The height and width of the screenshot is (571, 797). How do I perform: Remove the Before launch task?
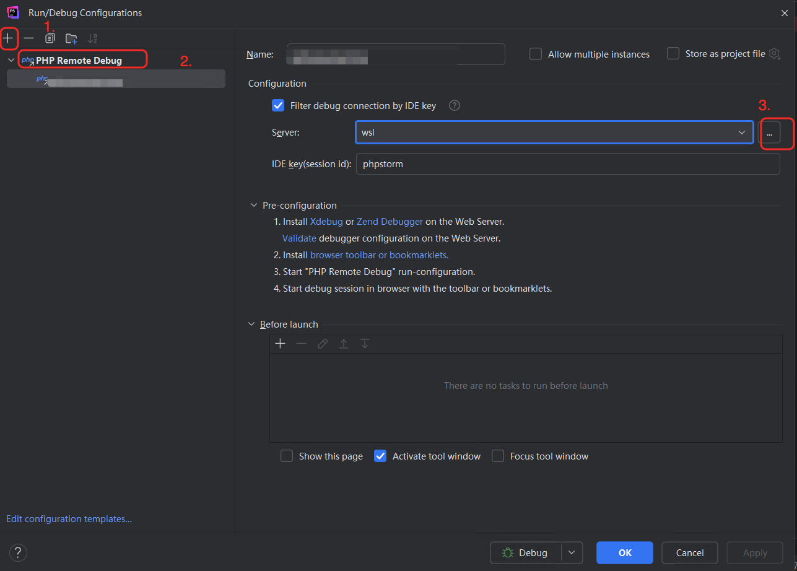(x=302, y=344)
